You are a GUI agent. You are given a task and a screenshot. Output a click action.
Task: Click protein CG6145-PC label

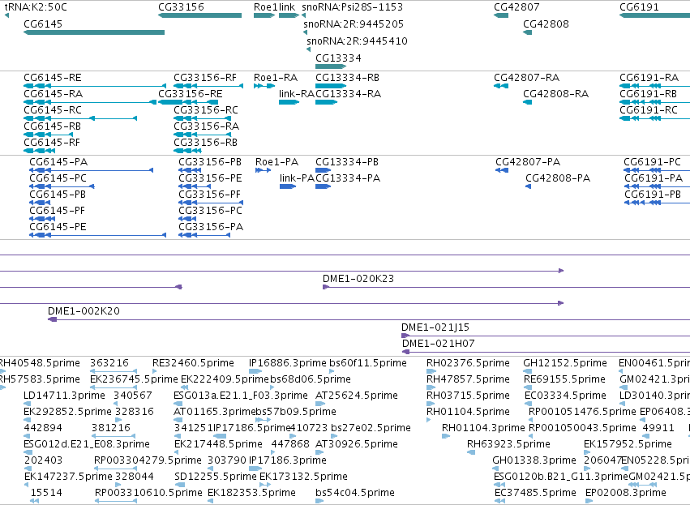pyautogui.click(x=58, y=178)
